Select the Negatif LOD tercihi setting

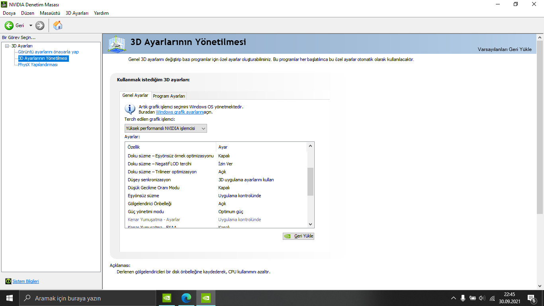click(216, 164)
